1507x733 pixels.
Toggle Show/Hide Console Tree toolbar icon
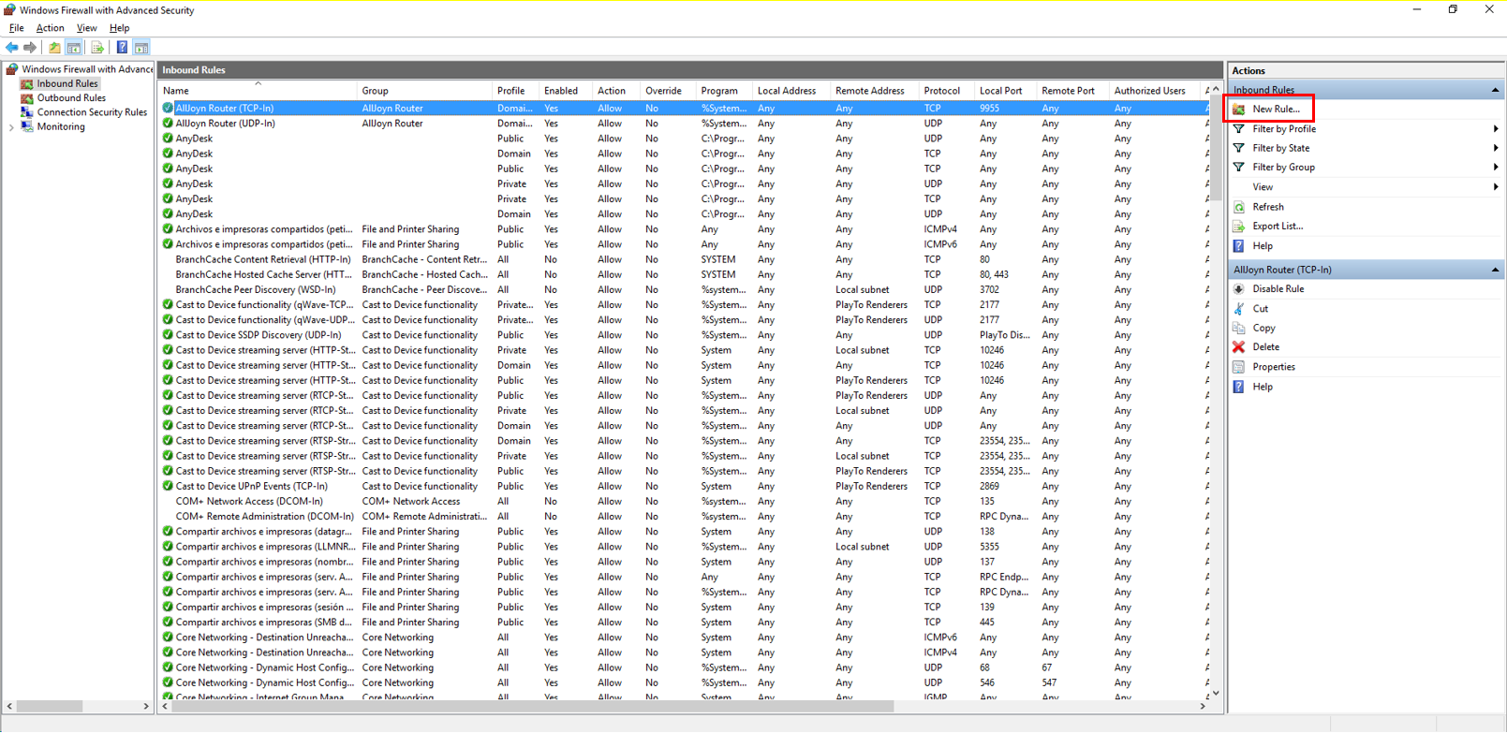click(x=73, y=48)
